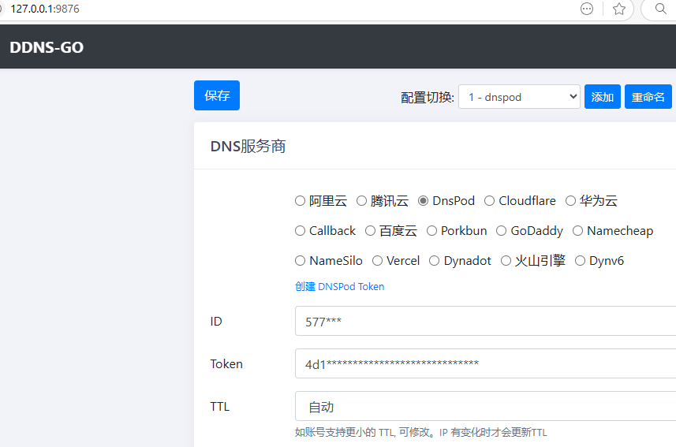This screenshot has height=447, width=676.
Task: Click the TTL hint text below the field
Action: click(420, 432)
